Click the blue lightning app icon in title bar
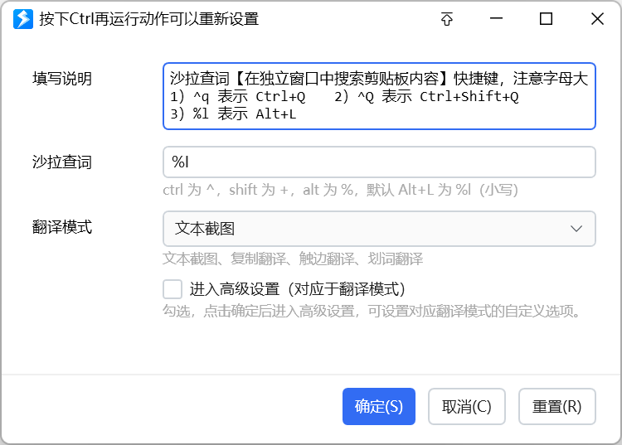Image resolution: width=622 pixels, height=445 pixels. 23,19
